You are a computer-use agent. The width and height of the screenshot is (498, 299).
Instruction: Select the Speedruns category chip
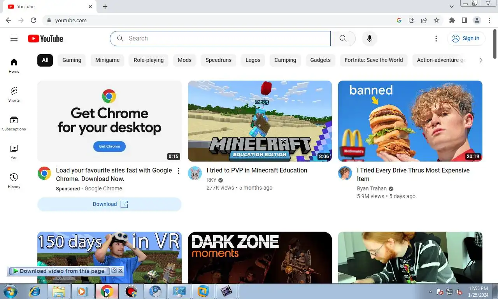coord(219,60)
